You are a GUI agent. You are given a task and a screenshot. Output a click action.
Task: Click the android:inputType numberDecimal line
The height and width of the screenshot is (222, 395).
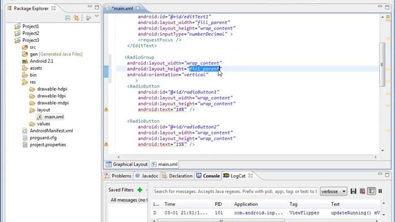[x=185, y=34]
